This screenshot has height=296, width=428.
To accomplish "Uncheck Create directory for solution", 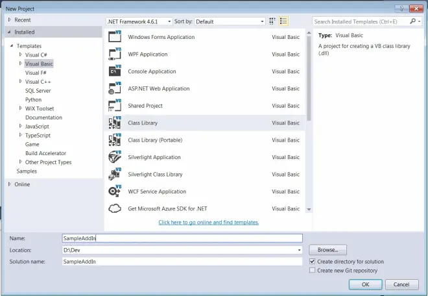I will pos(313,262).
